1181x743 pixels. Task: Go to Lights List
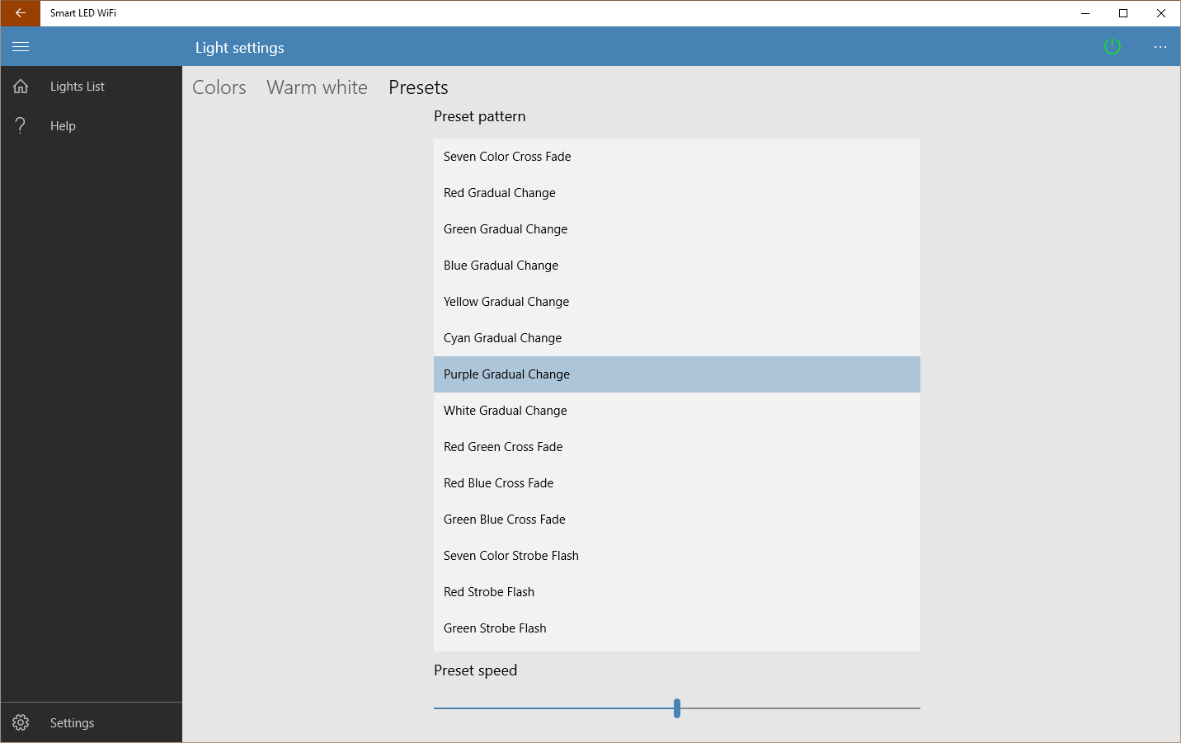tap(92, 87)
